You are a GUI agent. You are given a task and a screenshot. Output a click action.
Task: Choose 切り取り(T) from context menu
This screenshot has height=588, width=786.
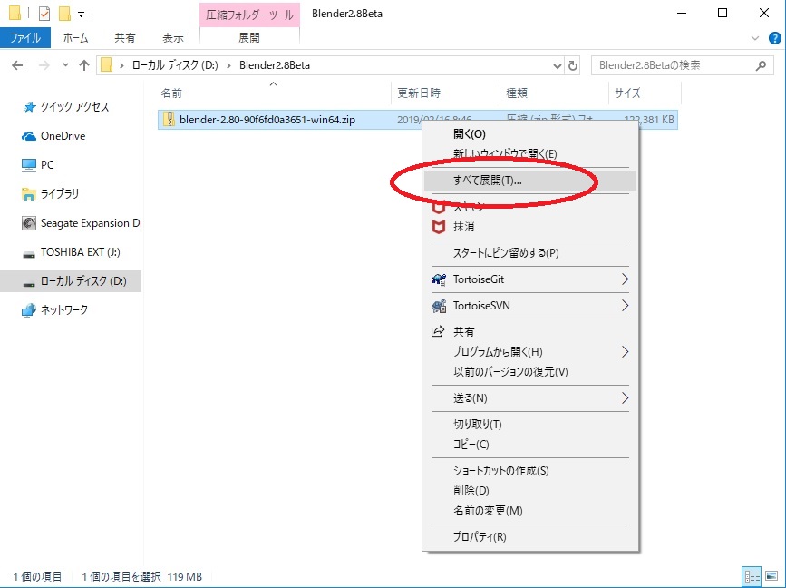click(530, 425)
